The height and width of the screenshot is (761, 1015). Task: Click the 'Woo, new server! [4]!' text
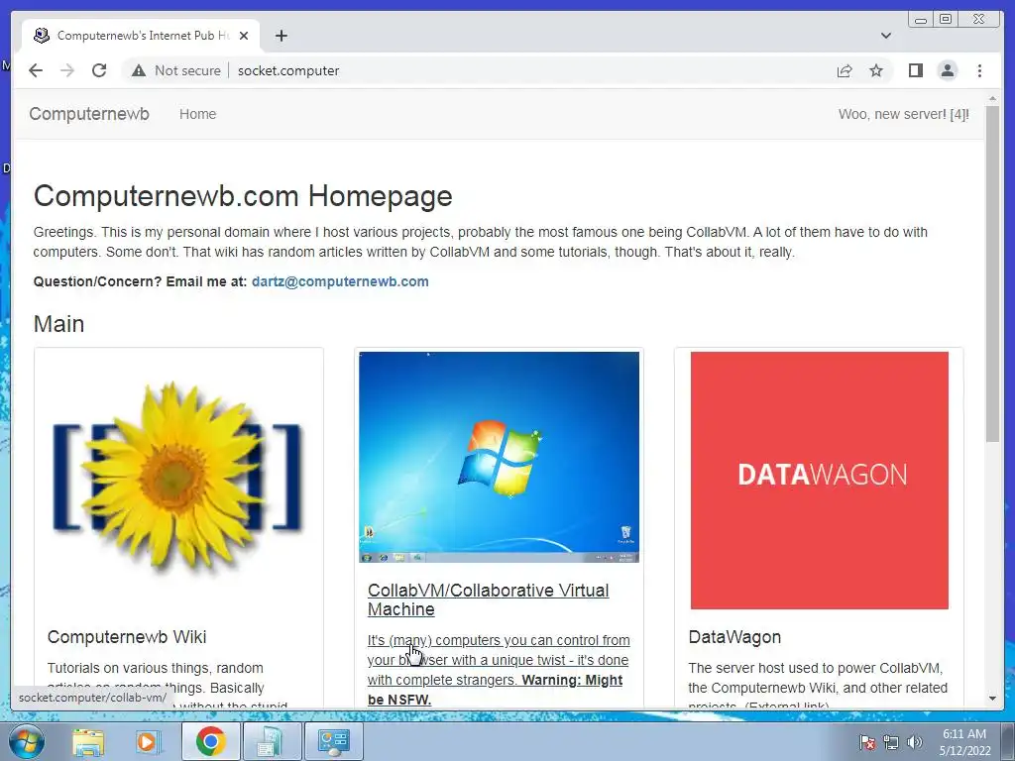click(904, 114)
